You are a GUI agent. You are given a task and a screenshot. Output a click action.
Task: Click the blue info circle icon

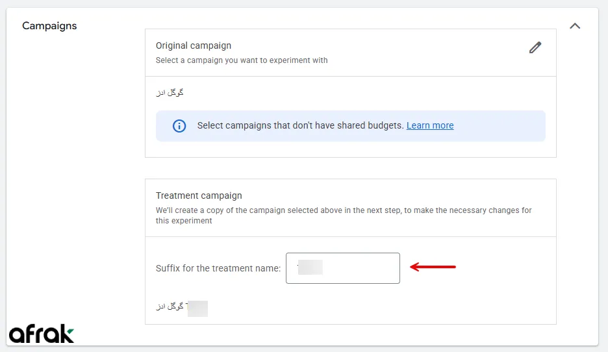179,126
